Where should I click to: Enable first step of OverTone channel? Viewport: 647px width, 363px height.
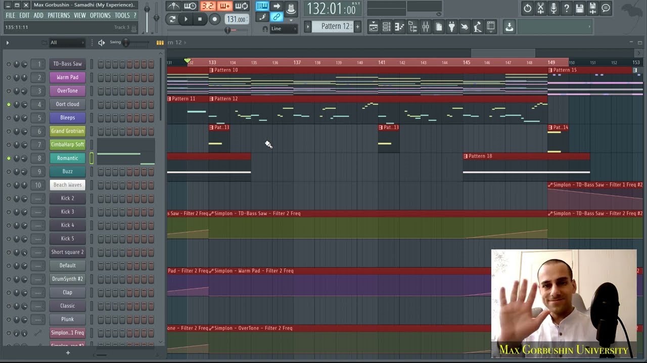tap(101, 91)
